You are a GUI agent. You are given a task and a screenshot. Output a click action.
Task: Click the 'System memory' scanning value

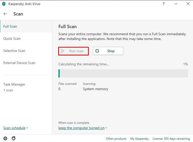point(96,89)
